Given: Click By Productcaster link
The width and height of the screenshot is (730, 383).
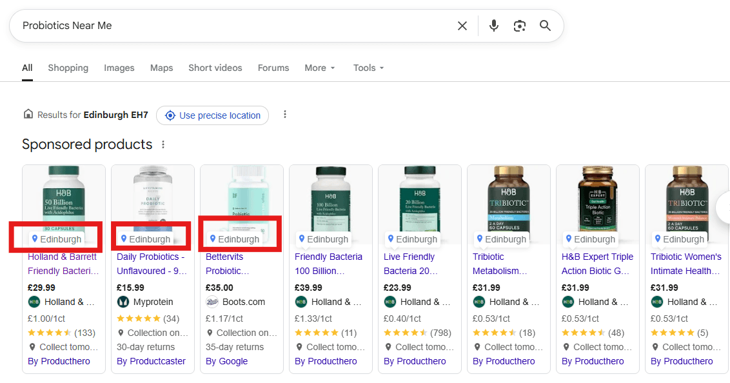Looking at the screenshot, I should coord(151,361).
